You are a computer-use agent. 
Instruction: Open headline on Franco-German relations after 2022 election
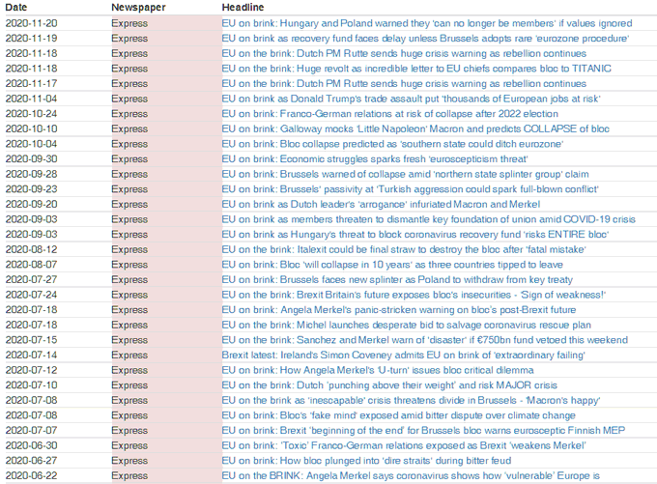point(389,114)
